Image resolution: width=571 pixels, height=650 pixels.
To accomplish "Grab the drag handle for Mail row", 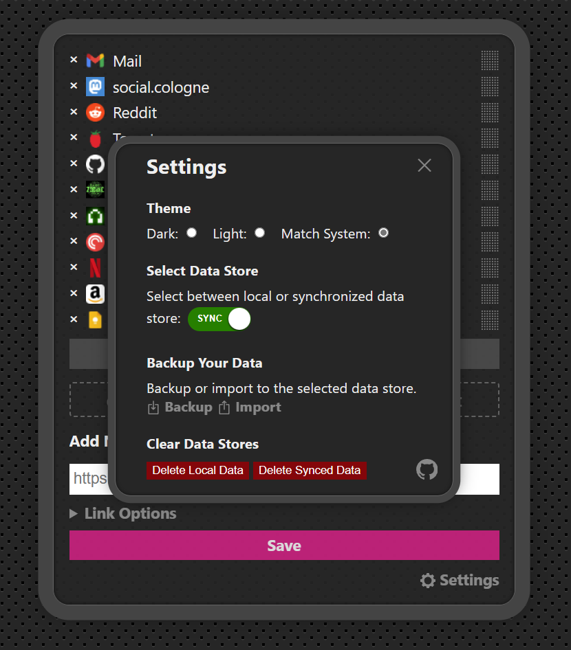I will coord(490,60).
